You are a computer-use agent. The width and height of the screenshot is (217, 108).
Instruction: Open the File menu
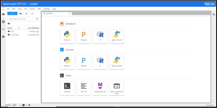pyautogui.click(x=8, y=9)
